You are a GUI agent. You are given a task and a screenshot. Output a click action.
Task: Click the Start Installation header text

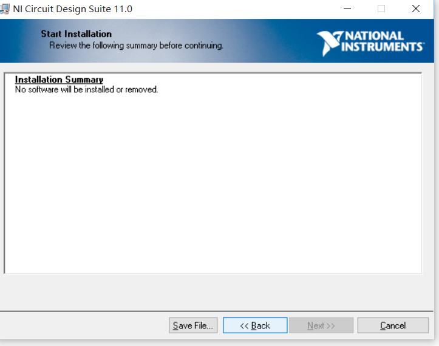pos(76,34)
